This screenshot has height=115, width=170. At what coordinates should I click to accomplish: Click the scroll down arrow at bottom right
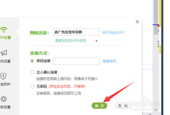tap(156, 110)
